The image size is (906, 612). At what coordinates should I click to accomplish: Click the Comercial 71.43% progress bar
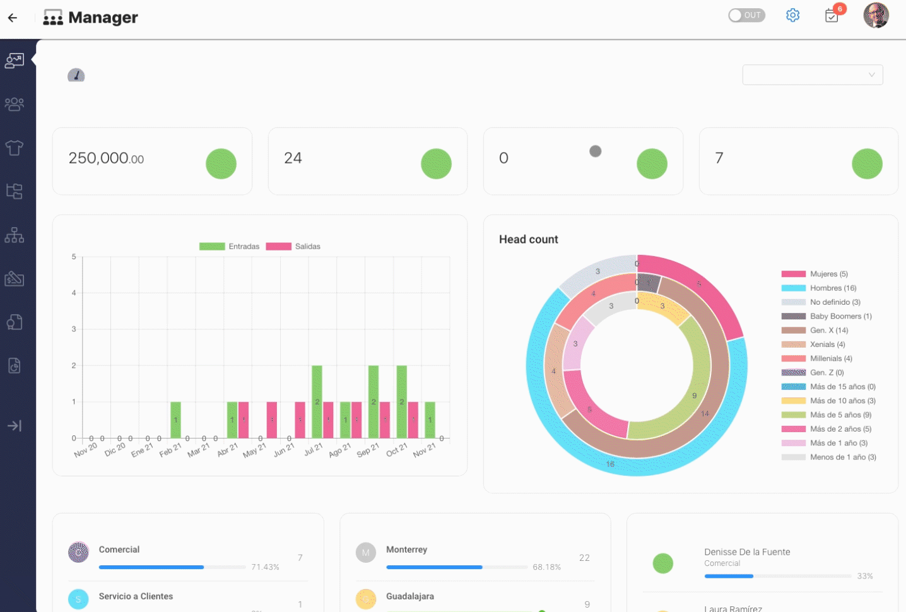[x=172, y=567]
